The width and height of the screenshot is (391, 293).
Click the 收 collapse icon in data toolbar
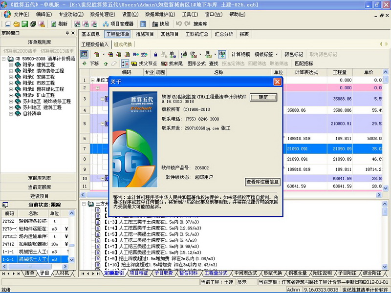194,54
